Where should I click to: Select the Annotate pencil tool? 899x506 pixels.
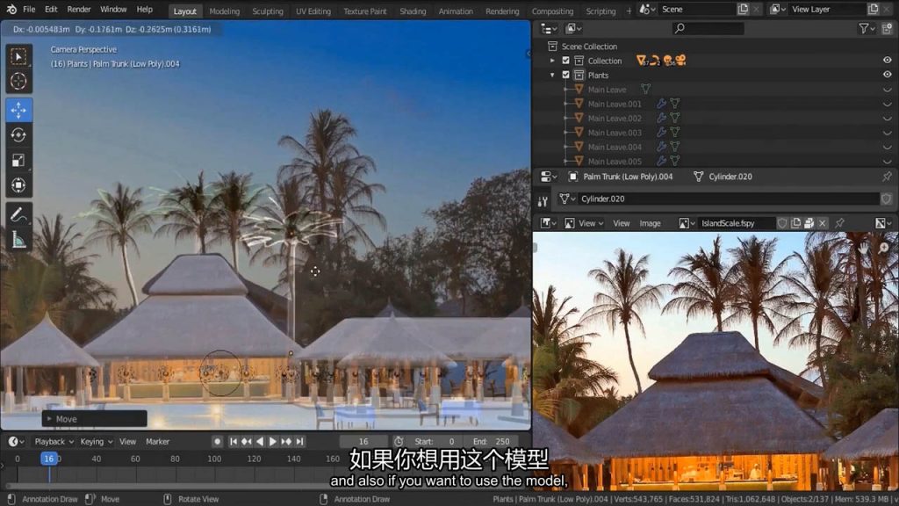pos(18,214)
